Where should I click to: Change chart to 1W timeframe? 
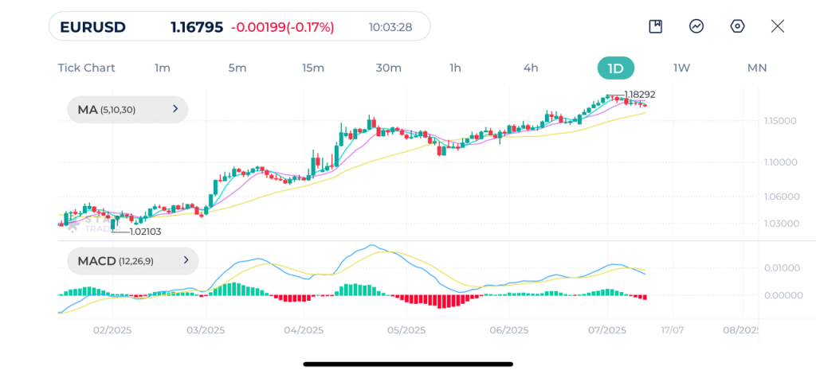click(x=681, y=68)
